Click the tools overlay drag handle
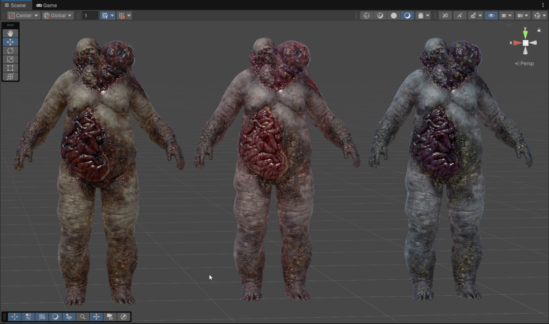Screen dimensions: 549x324 pos(10,25)
